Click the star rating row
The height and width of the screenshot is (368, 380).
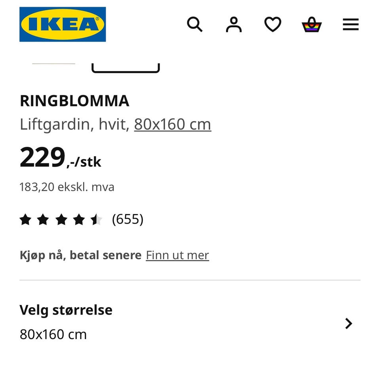pos(61,219)
